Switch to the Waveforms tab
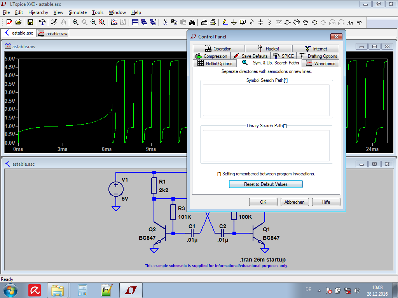 (x=321, y=63)
